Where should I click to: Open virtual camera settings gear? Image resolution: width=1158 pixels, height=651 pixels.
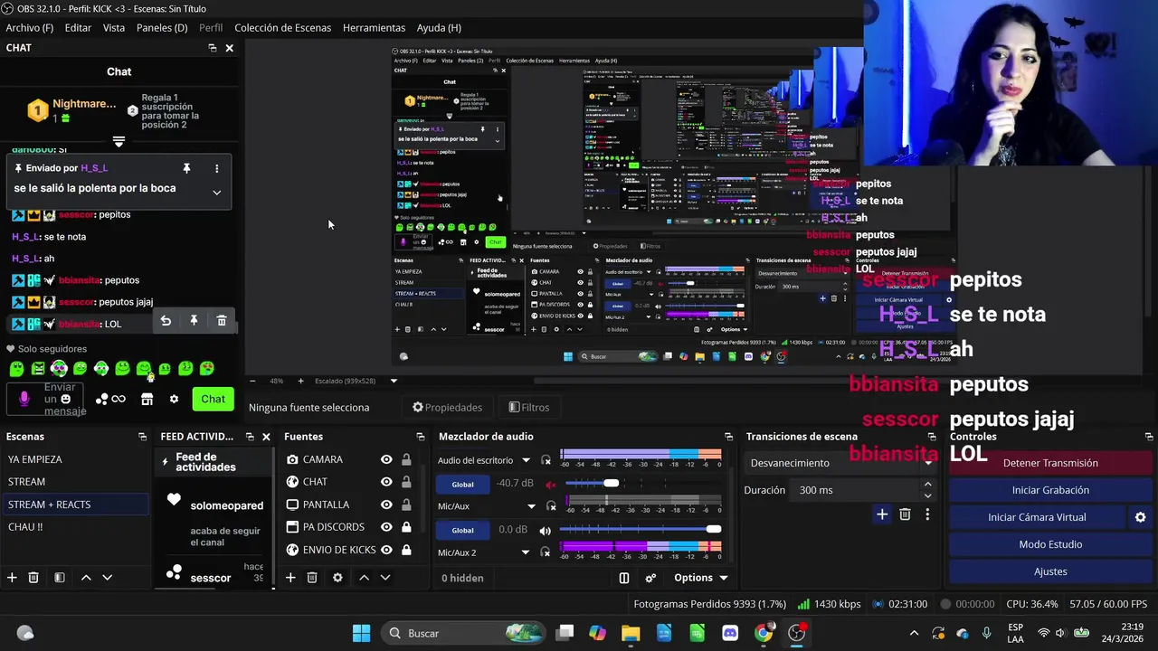click(x=1140, y=517)
